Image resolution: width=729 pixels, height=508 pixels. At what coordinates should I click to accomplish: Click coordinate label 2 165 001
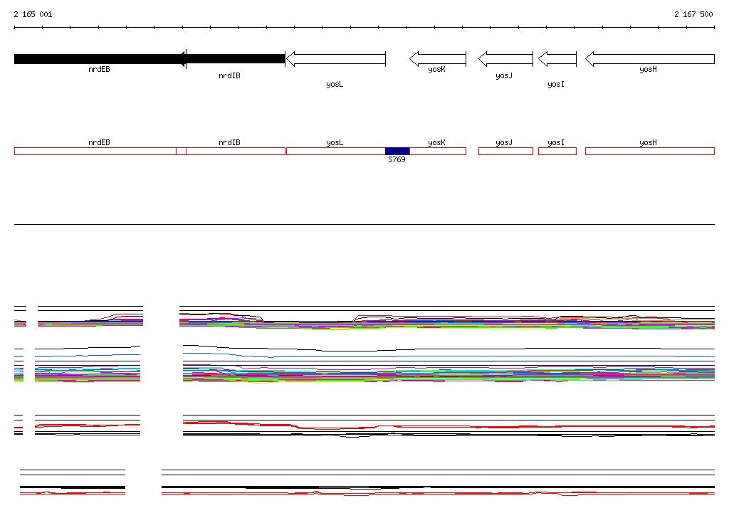pyautogui.click(x=33, y=14)
